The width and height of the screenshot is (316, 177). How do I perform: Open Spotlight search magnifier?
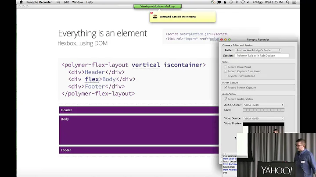point(287,2)
